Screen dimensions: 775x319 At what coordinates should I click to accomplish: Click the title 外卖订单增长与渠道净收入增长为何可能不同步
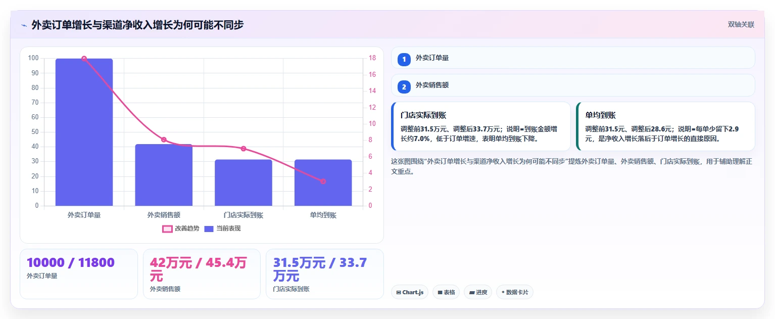click(137, 25)
